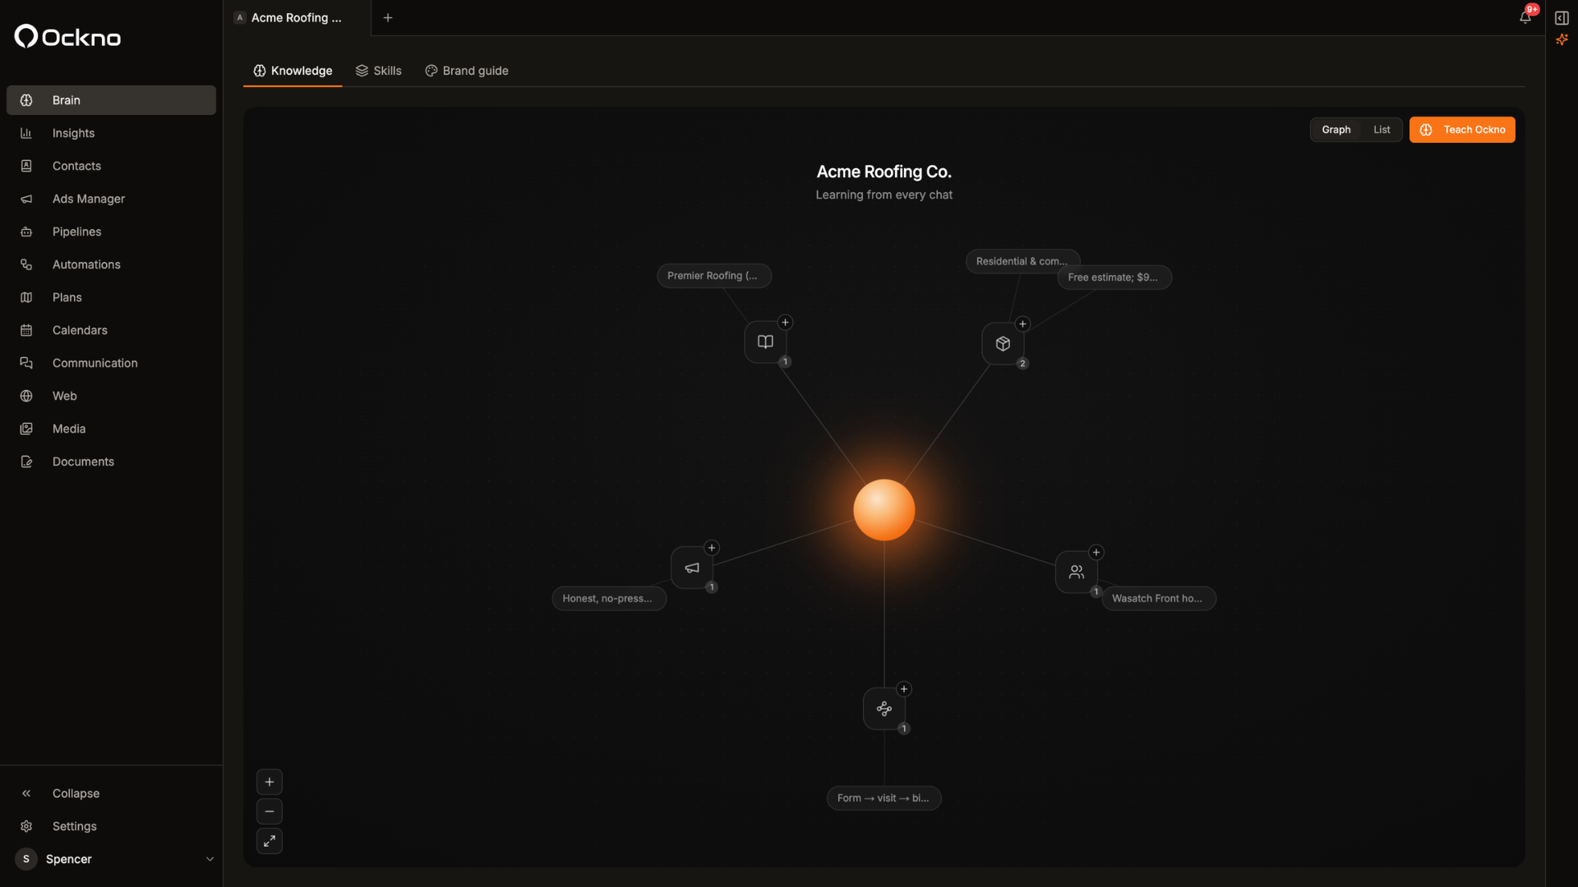1578x887 pixels.
Task: Switch to the Brand guide tab
Action: 467,71
